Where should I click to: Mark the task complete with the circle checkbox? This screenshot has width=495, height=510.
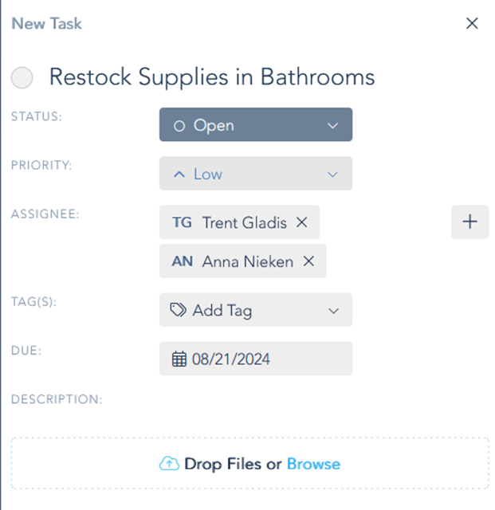click(22, 78)
